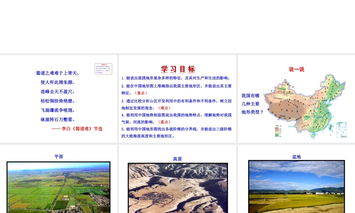The image size is (355, 213).
Task: Click learning objective 1 text line
Action: [x=176, y=78]
